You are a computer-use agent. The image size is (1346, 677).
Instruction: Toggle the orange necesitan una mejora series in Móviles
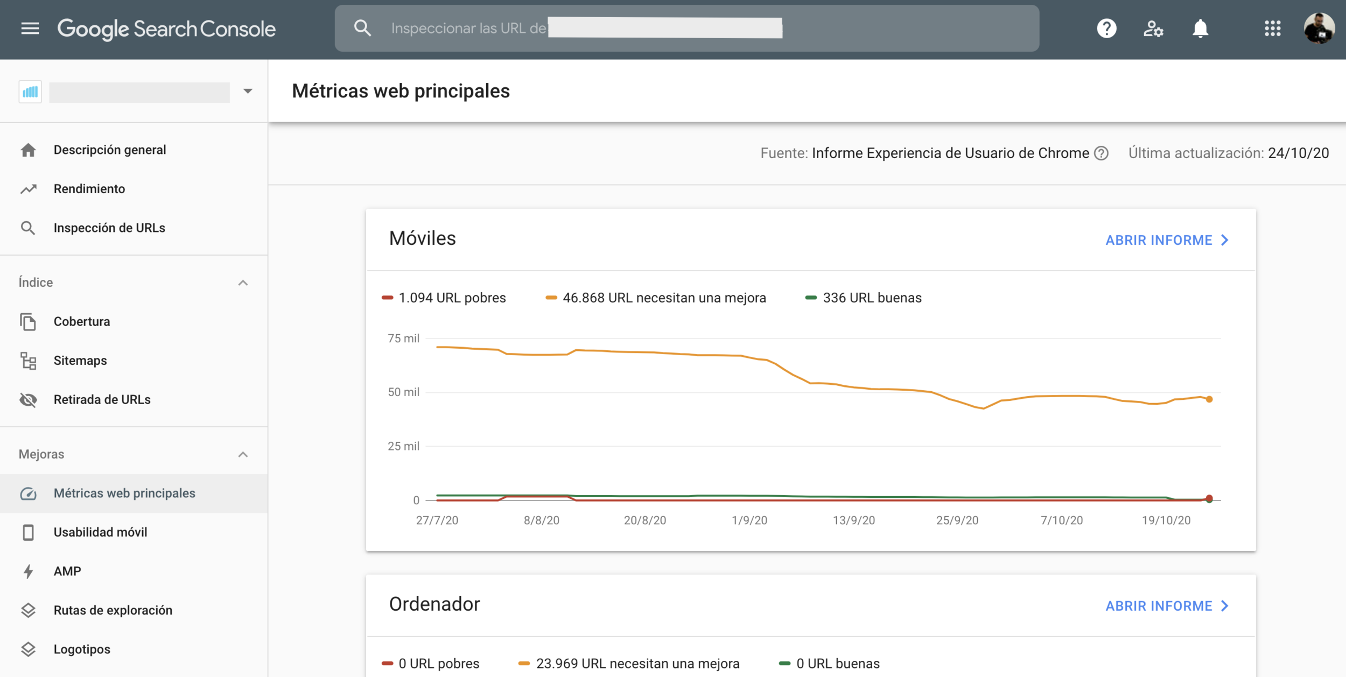(x=656, y=298)
